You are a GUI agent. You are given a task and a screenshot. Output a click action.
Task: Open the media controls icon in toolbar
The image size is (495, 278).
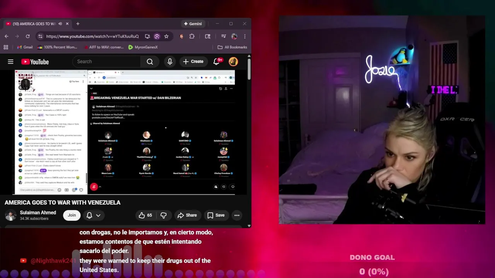(224, 36)
